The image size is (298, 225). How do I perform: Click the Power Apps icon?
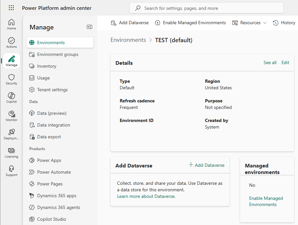point(32,160)
